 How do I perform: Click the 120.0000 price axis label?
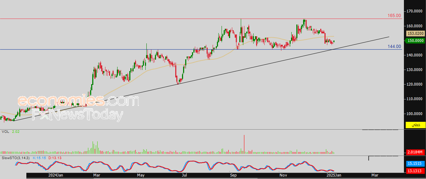tap(415, 85)
